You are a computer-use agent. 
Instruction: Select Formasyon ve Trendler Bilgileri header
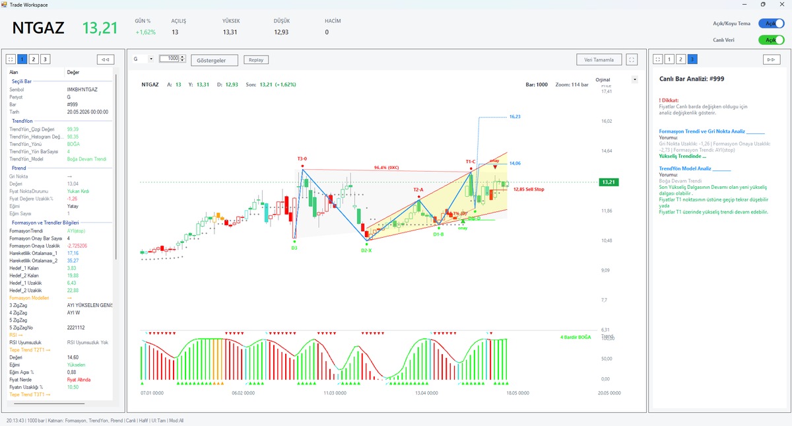46,223
